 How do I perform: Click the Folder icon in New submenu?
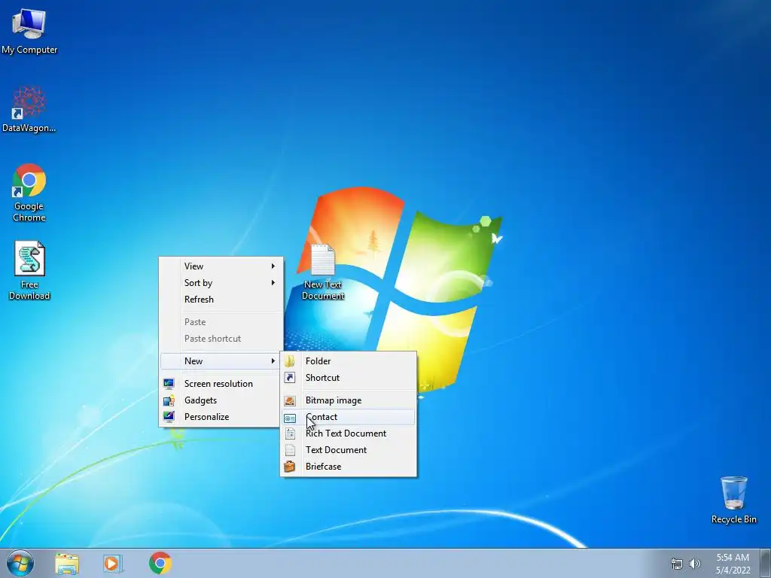(290, 360)
